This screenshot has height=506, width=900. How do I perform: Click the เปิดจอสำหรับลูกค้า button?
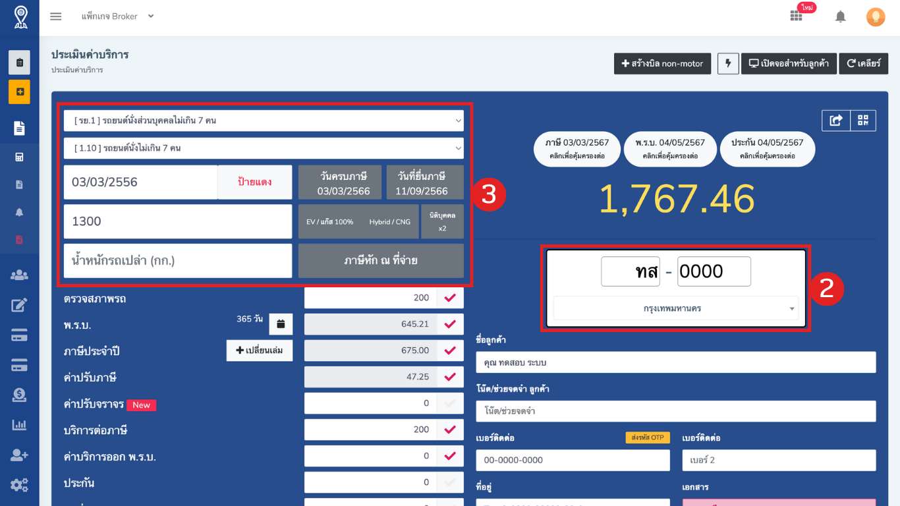tap(789, 64)
